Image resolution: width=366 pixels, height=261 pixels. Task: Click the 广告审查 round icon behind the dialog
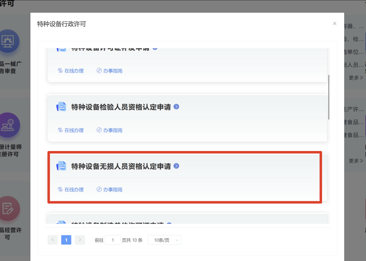[8, 41]
